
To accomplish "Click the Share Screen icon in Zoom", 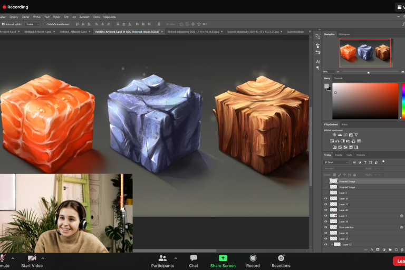I will [223, 258].
